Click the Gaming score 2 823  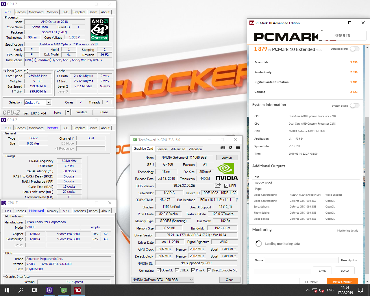point(354,92)
